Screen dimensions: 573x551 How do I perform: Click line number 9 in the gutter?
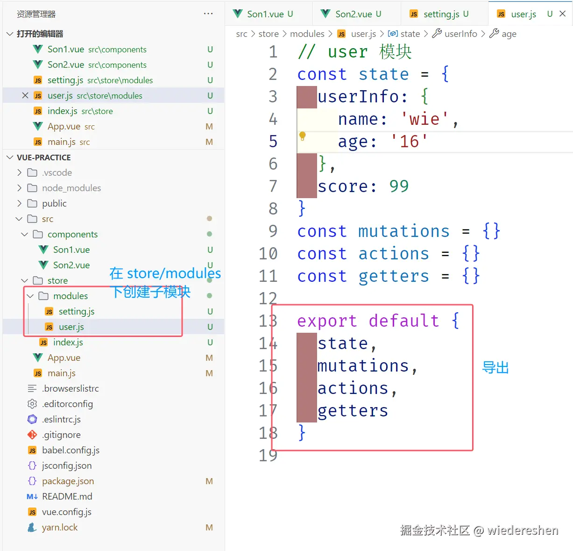point(273,231)
